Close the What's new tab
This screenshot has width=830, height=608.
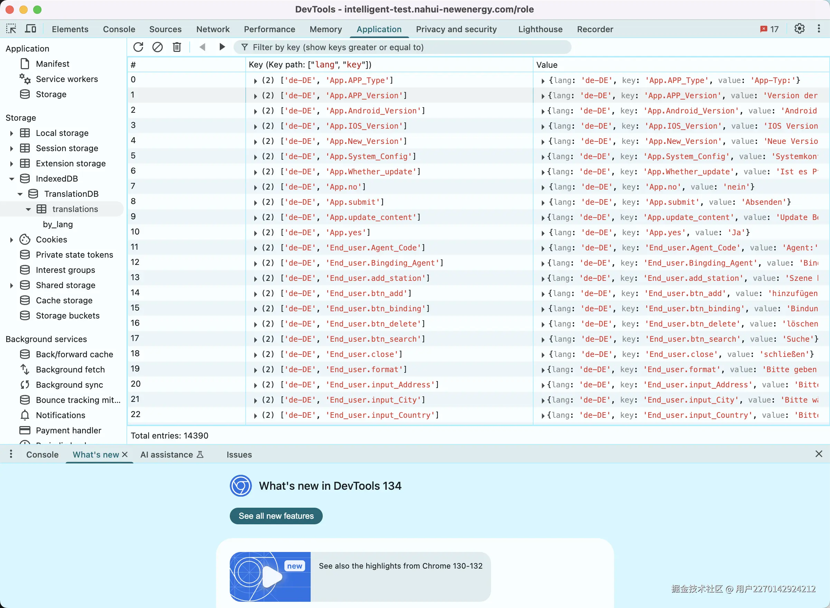click(125, 454)
